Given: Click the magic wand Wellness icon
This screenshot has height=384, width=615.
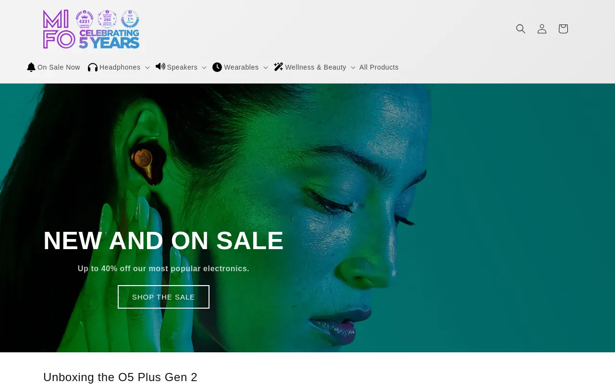Looking at the screenshot, I should pyautogui.click(x=279, y=67).
